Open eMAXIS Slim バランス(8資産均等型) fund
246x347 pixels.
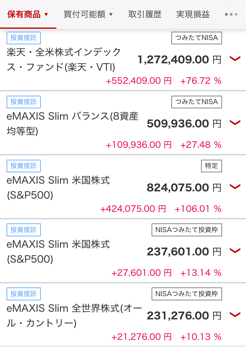(73, 124)
